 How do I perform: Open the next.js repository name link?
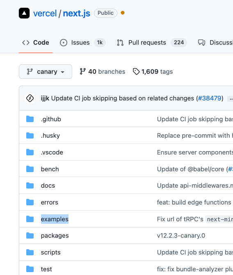[77, 14]
